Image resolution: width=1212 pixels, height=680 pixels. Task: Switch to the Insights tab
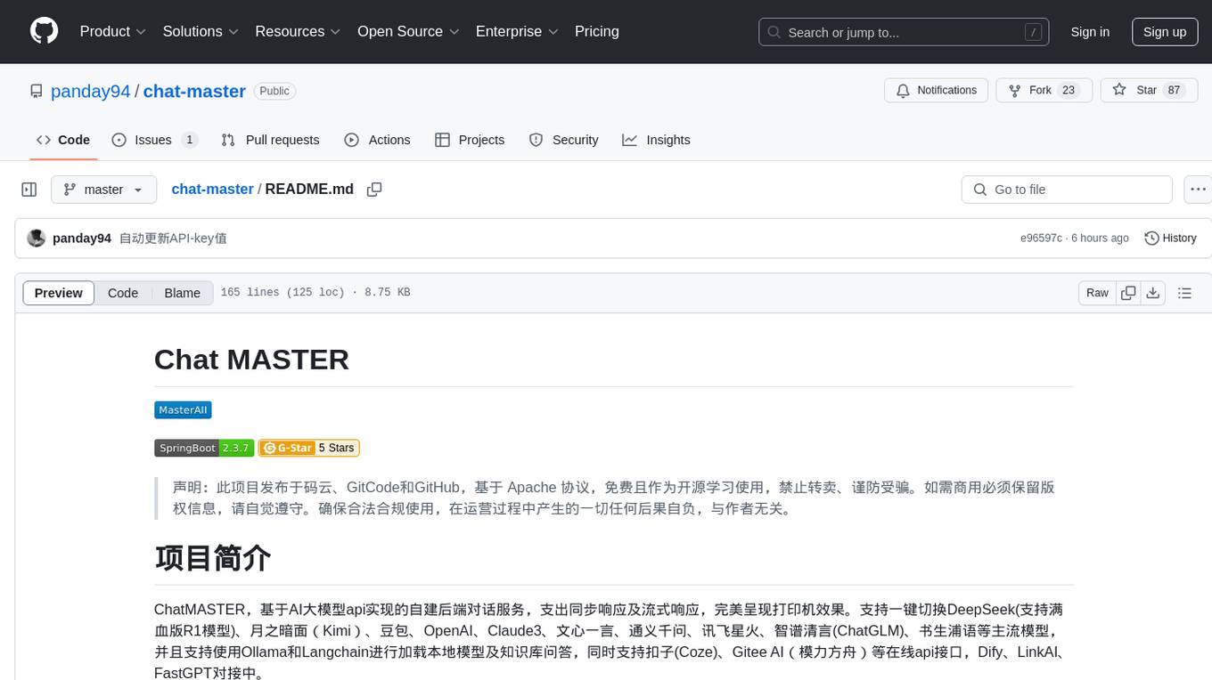click(x=656, y=140)
